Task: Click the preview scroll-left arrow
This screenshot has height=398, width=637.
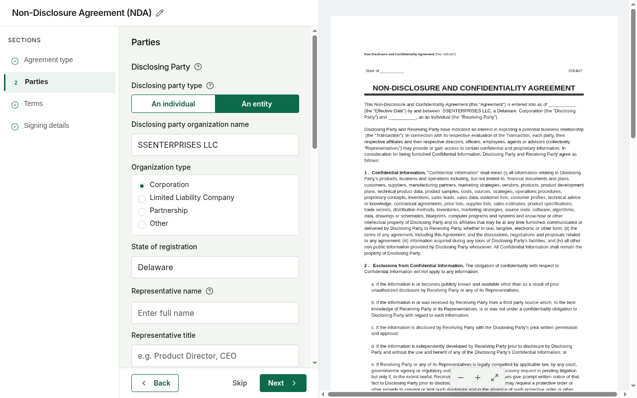Action: click(x=322, y=394)
